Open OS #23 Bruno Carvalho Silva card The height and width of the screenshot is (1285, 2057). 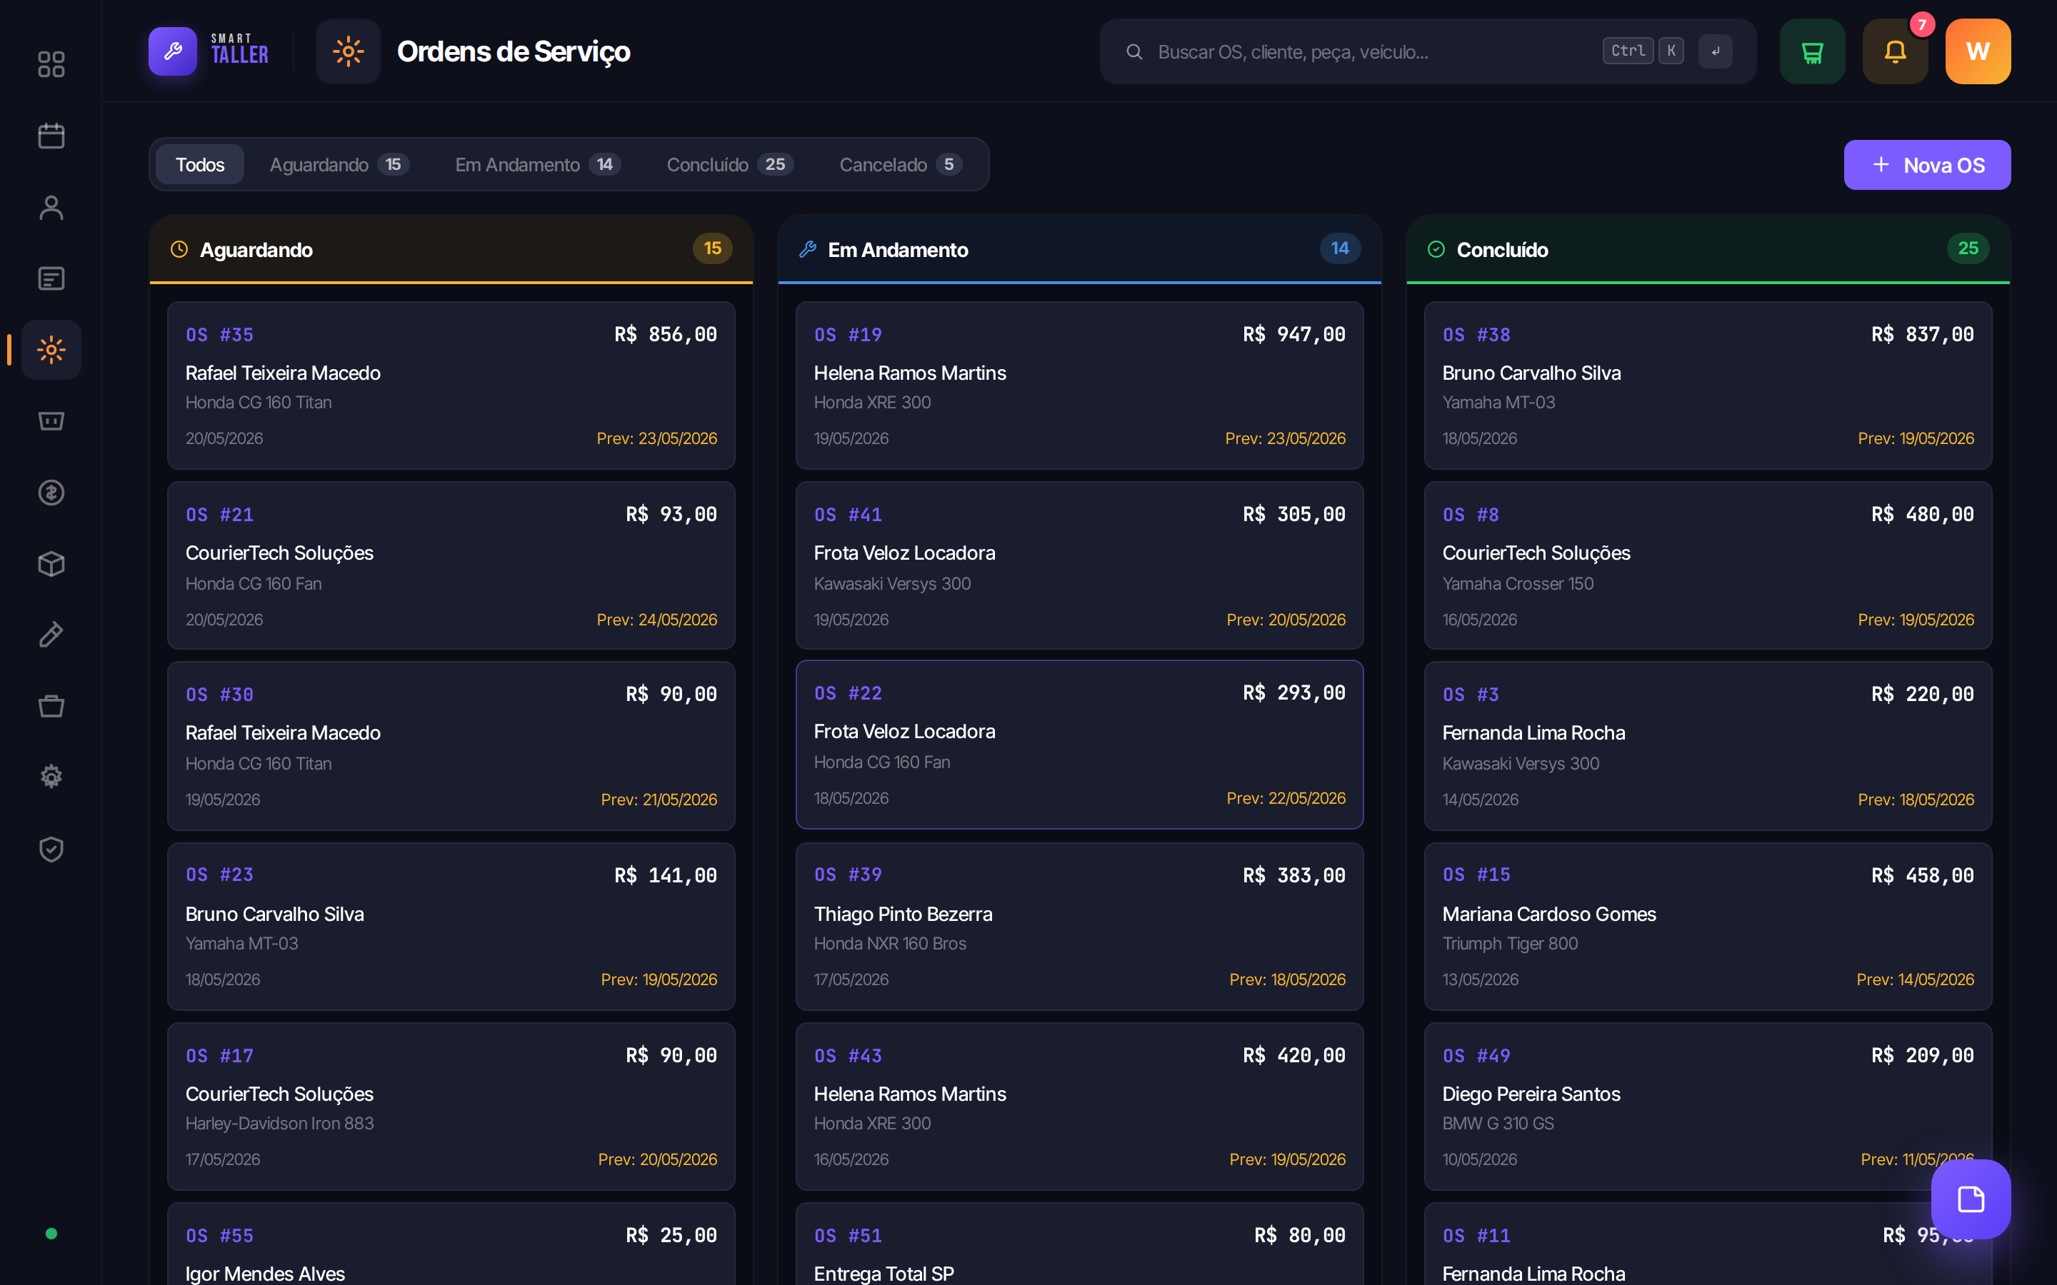451,927
